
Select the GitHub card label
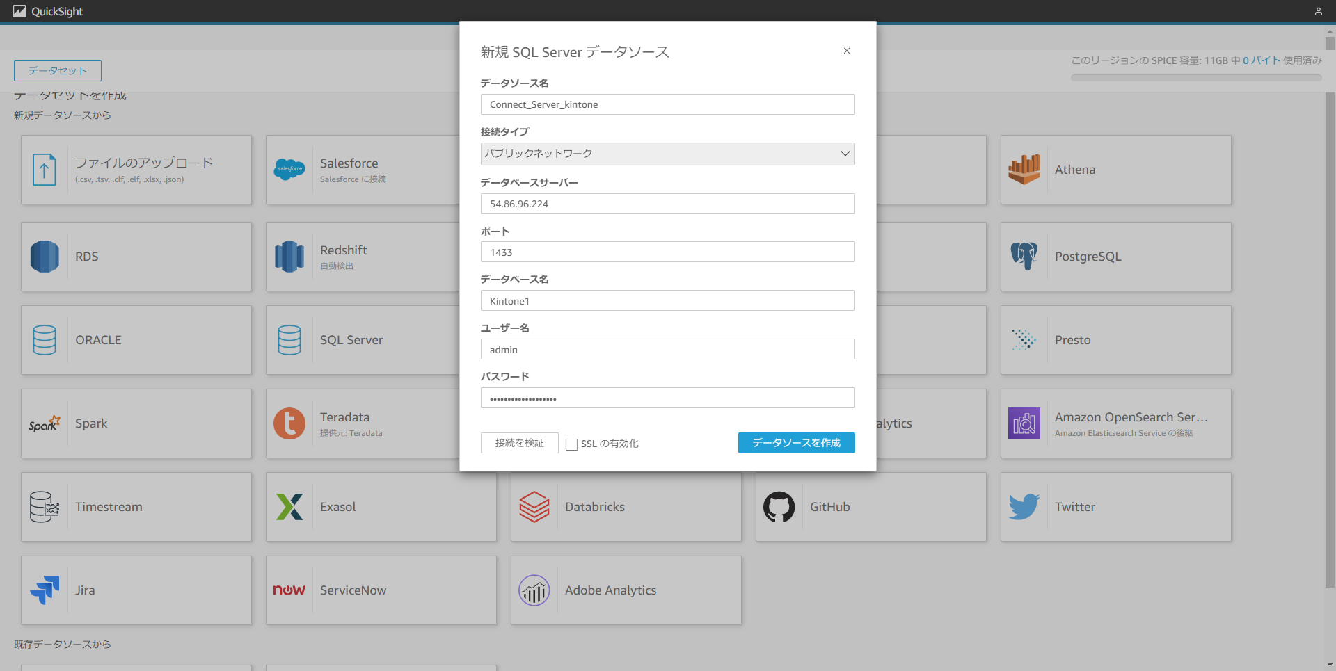click(x=830, y=507)
